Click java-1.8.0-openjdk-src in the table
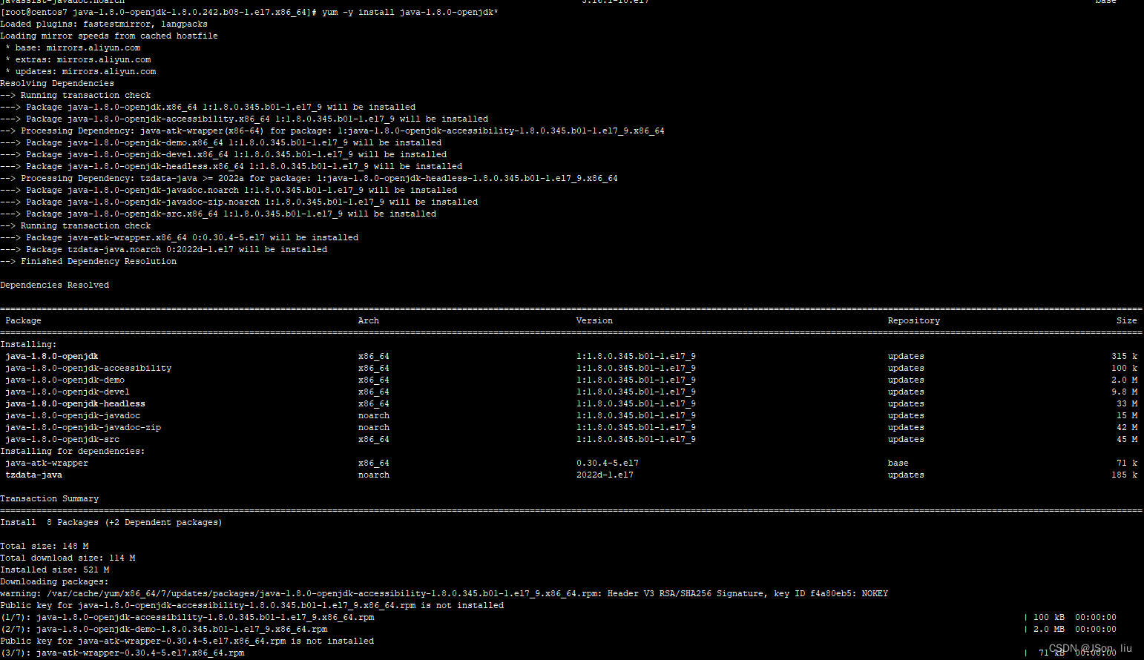 click(x=62, y=440)
